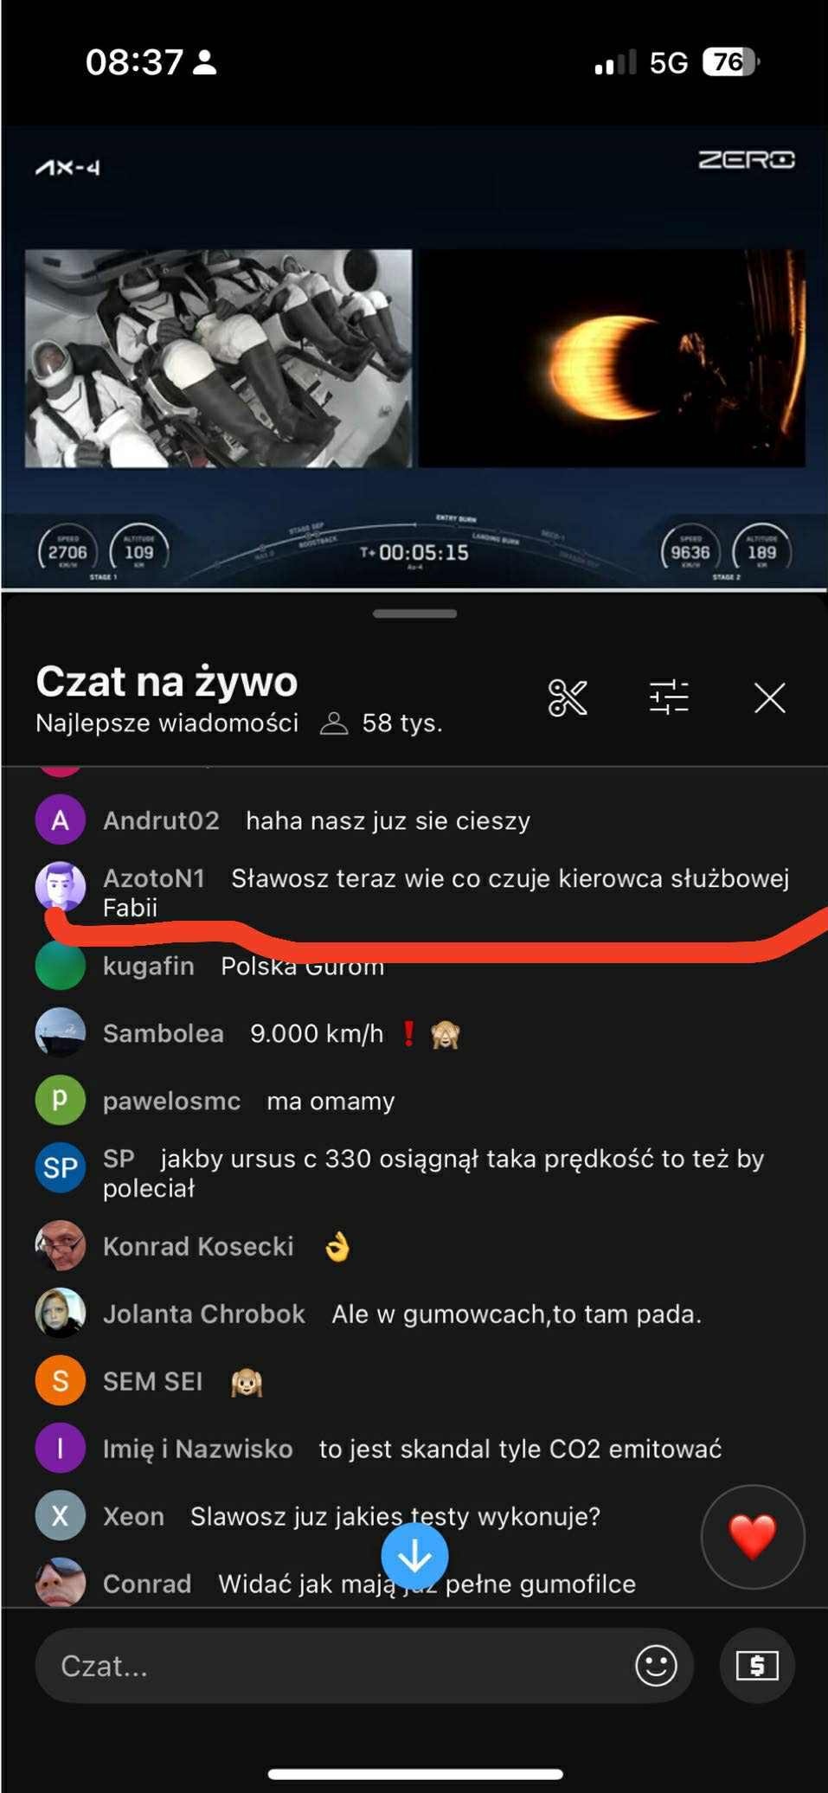The image size is (828, 1793).
Task: Tap the chat panel drag handle
Action: (414, 614)
